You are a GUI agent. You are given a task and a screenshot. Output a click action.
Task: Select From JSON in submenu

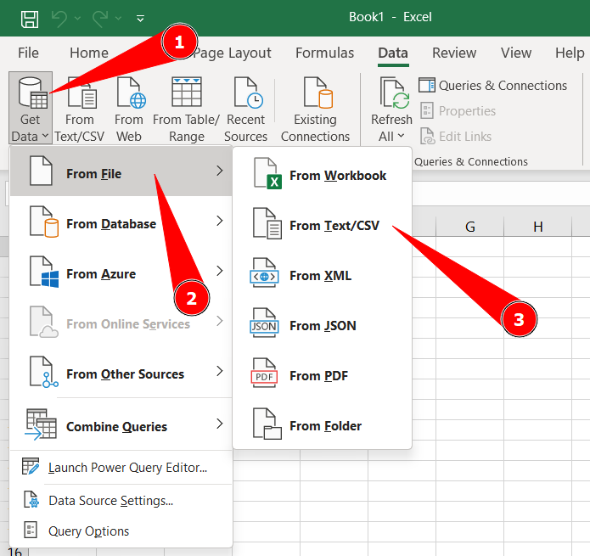point(323,324)
